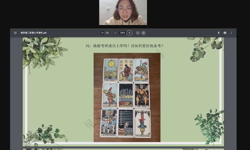Image resolution: width=250 pixels, height=150 pixels.
Task: Click the zoom out minus icon
Action: pos(115,33)
